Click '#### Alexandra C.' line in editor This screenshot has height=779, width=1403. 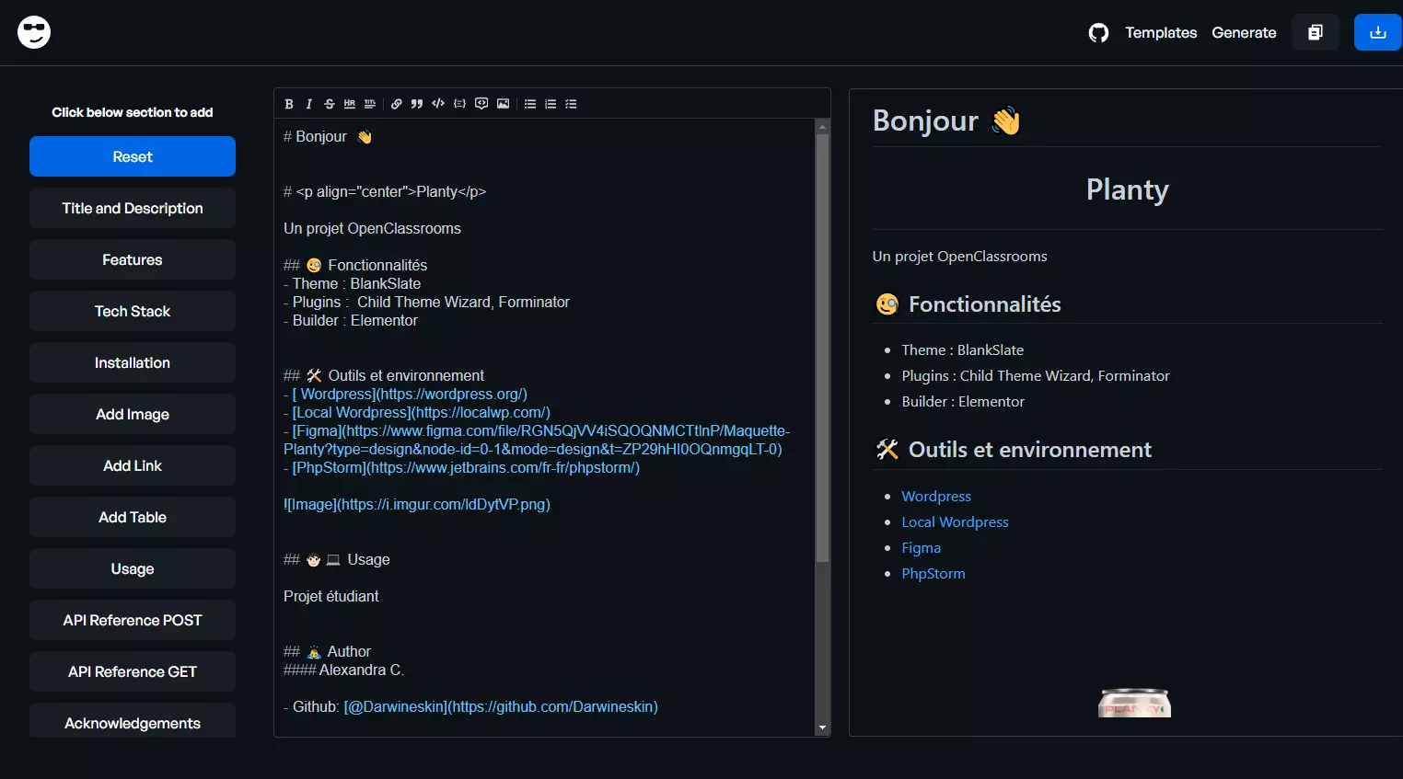click(x=343, y=670)
